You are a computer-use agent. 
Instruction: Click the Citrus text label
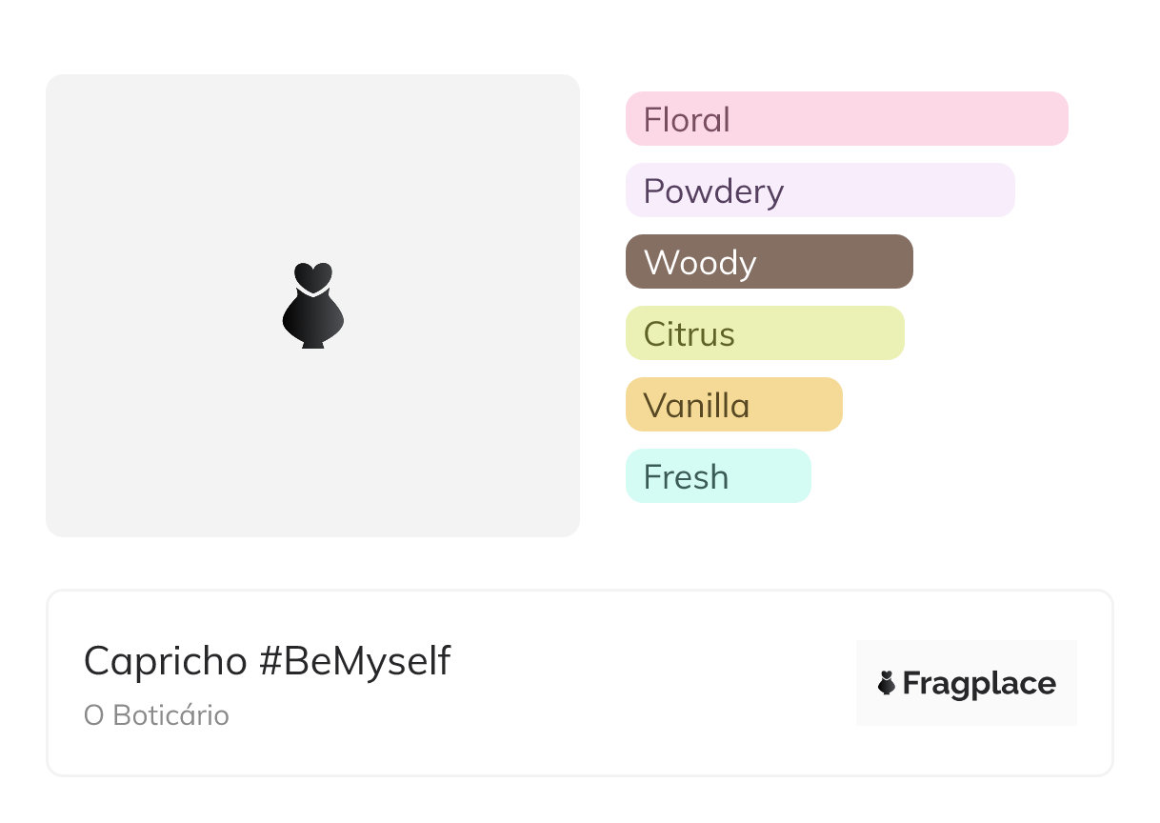(690, 334)
